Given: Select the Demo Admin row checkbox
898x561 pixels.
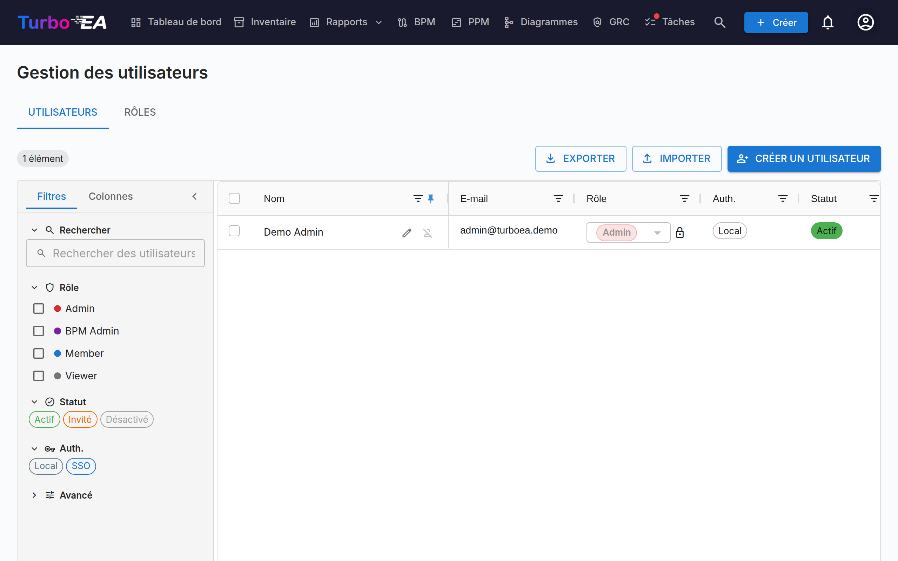Looking at the screenshot, I should point(234,231).
